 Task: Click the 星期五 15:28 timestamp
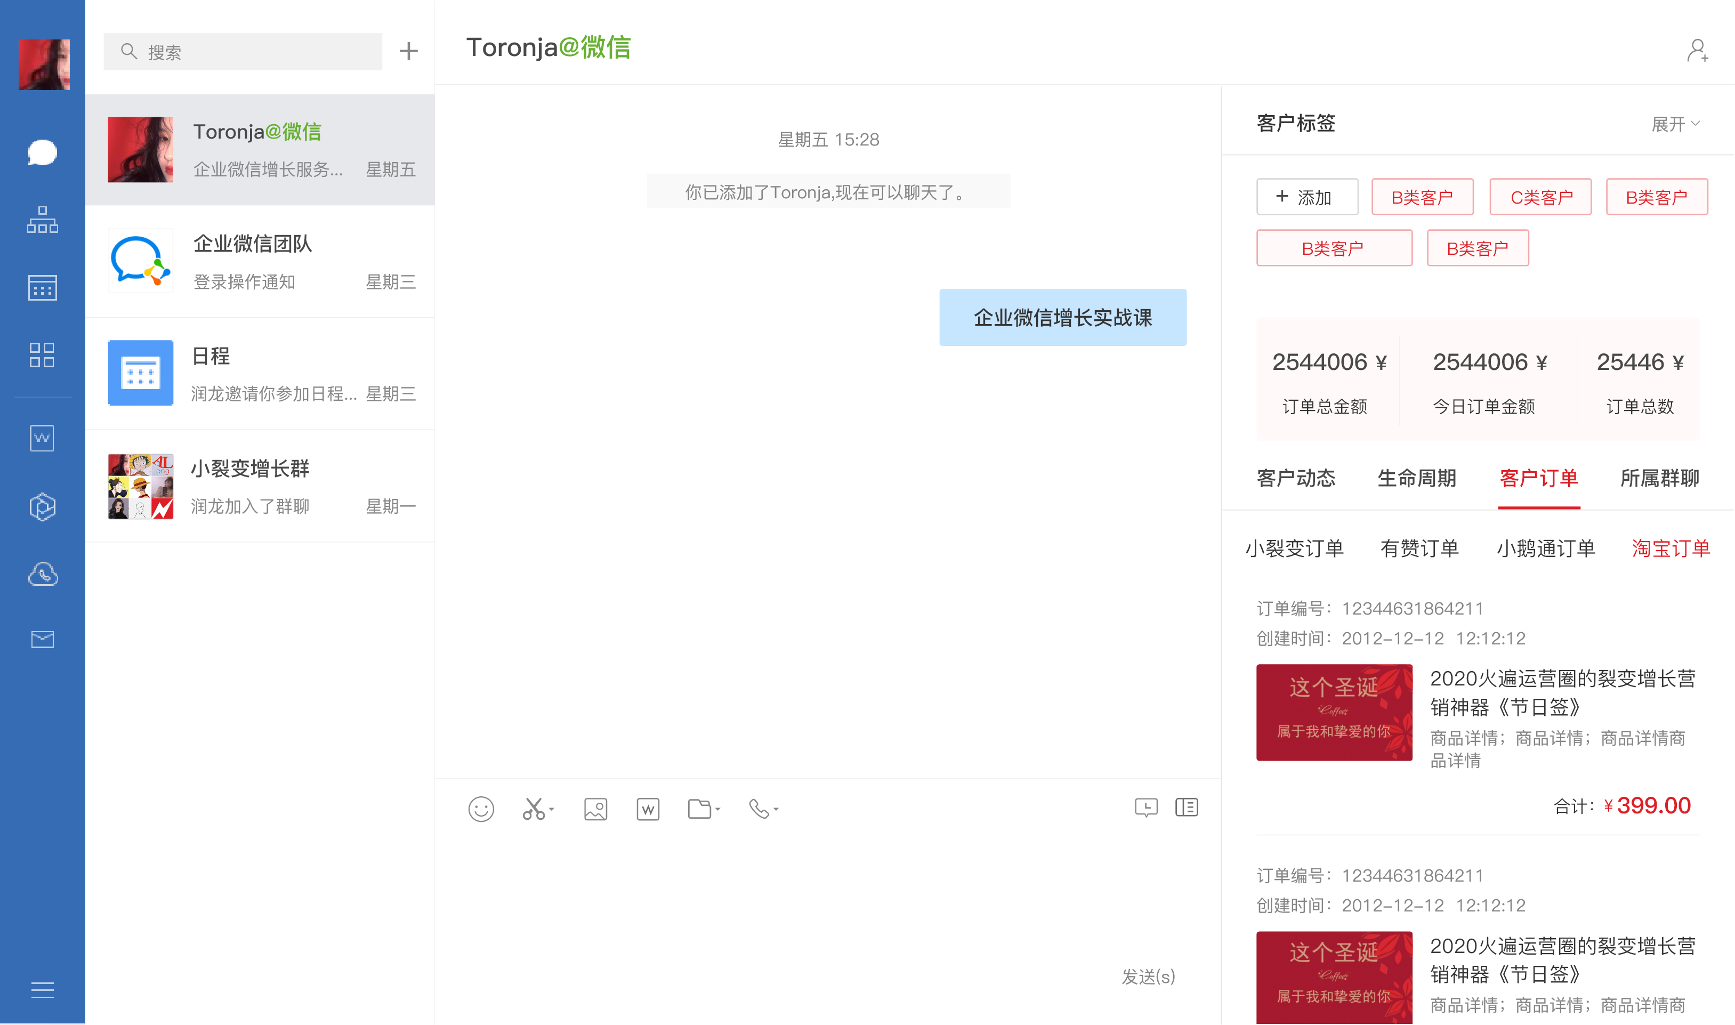tap(829, 140)
